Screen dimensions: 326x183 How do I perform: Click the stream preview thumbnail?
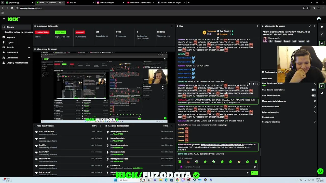pos(104,87)
